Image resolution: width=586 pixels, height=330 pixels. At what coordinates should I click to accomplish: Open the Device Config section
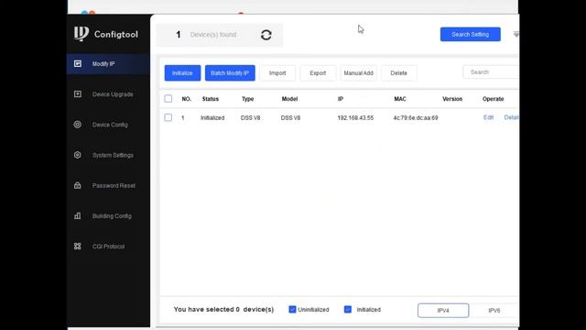[x=110, y=125]
